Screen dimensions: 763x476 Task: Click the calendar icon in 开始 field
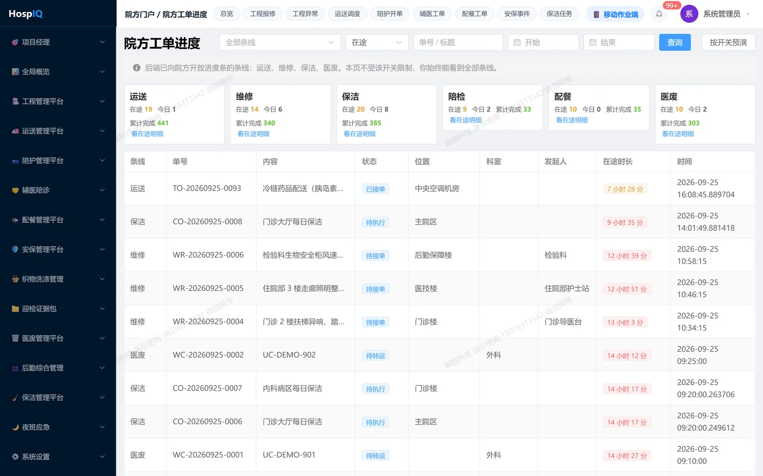point(517,42)
